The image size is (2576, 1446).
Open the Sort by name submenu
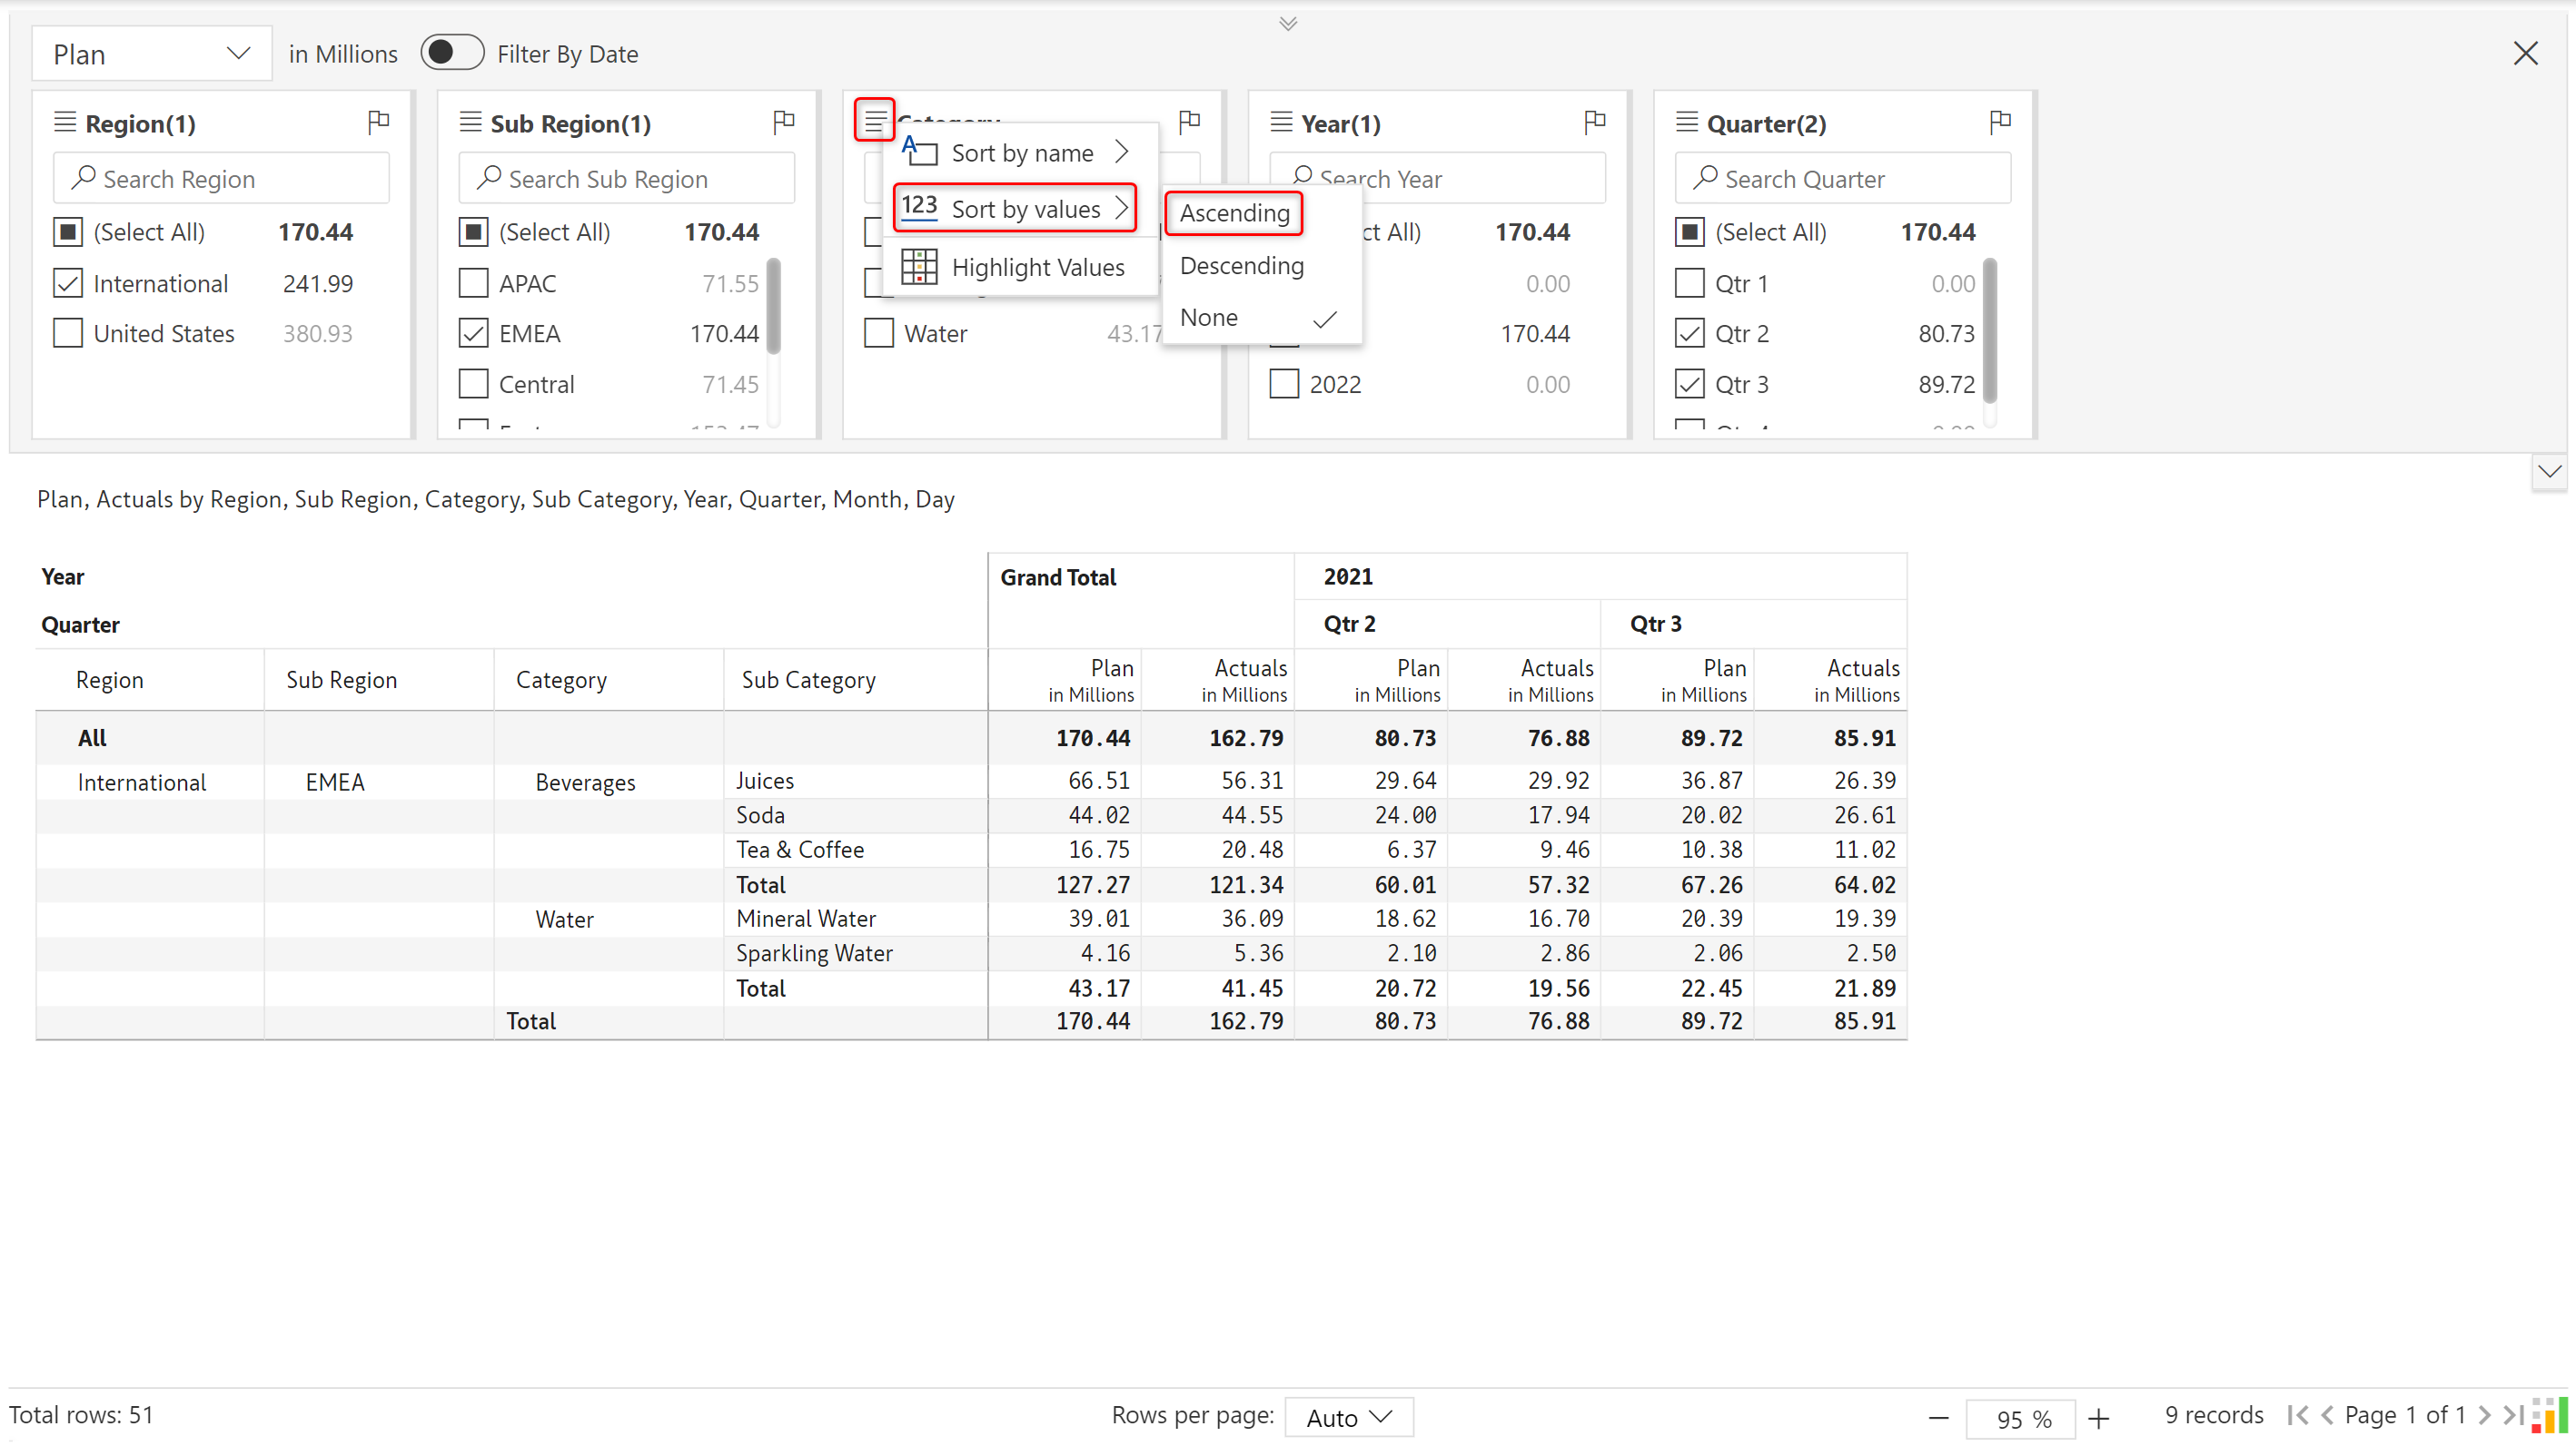pos(1022,152)
